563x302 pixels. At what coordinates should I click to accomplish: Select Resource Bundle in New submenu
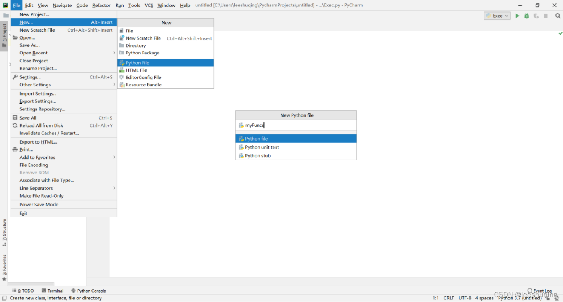pos(166,85)
